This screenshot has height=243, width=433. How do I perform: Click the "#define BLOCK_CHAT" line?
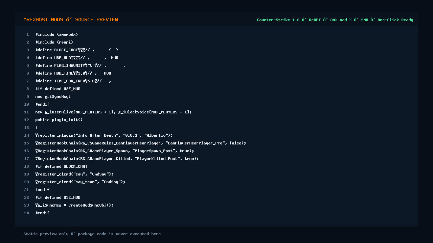77,50
